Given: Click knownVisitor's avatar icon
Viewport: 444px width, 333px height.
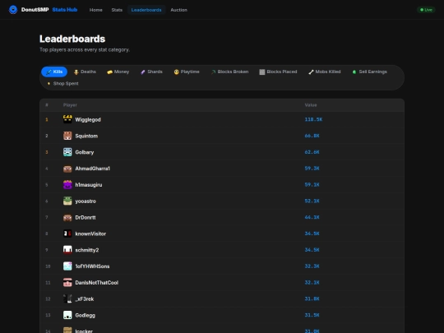Looking at the screenshot, I should click(x=67, y=234).
